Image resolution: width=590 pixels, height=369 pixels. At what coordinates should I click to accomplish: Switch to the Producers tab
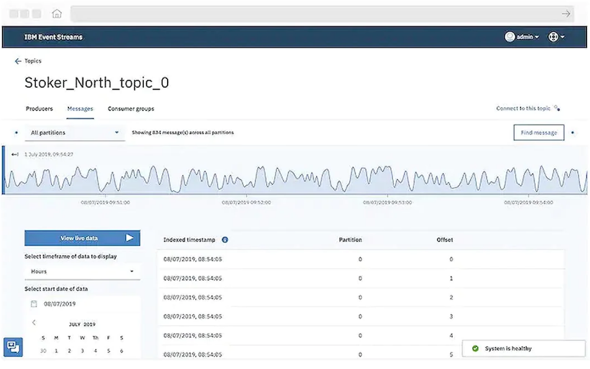coord(39,108)
